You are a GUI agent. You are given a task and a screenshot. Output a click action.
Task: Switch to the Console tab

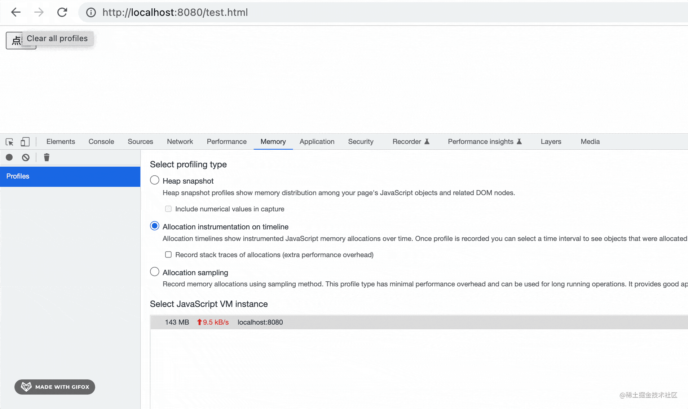click(x=101, y=142)
